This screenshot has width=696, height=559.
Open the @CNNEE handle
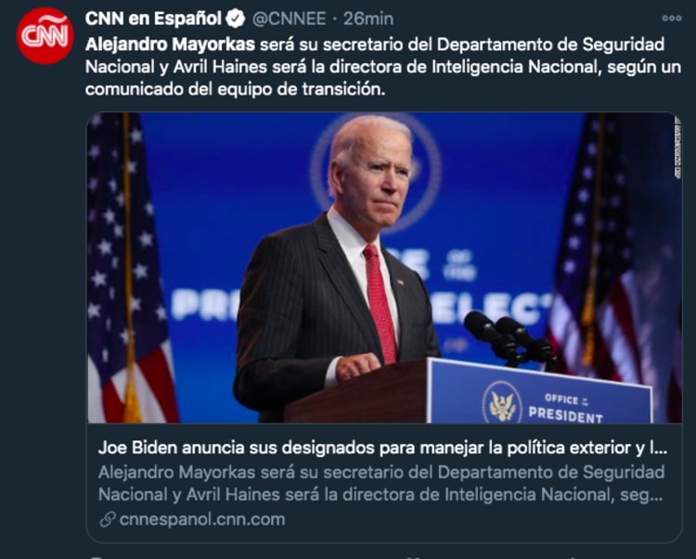289,19
